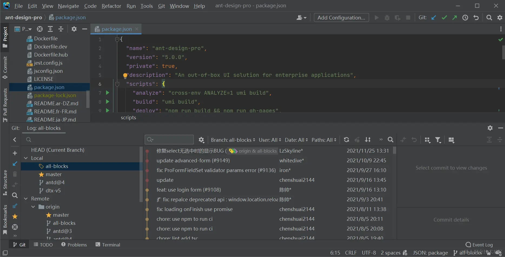
Task: Toggle the Commit tool window sidebar button
Action: point(5,68)
